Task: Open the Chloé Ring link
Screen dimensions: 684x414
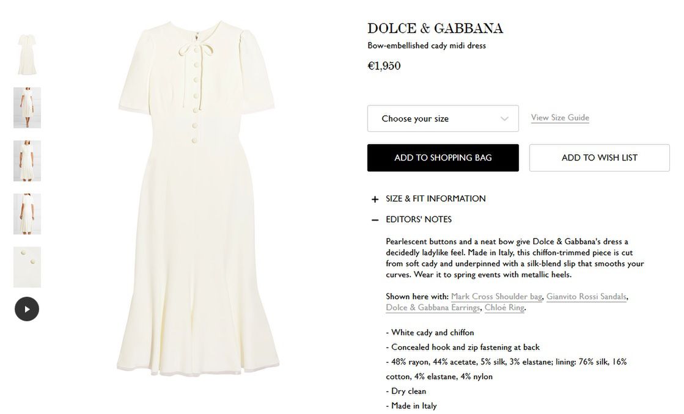Action: (x=504, y=307)
